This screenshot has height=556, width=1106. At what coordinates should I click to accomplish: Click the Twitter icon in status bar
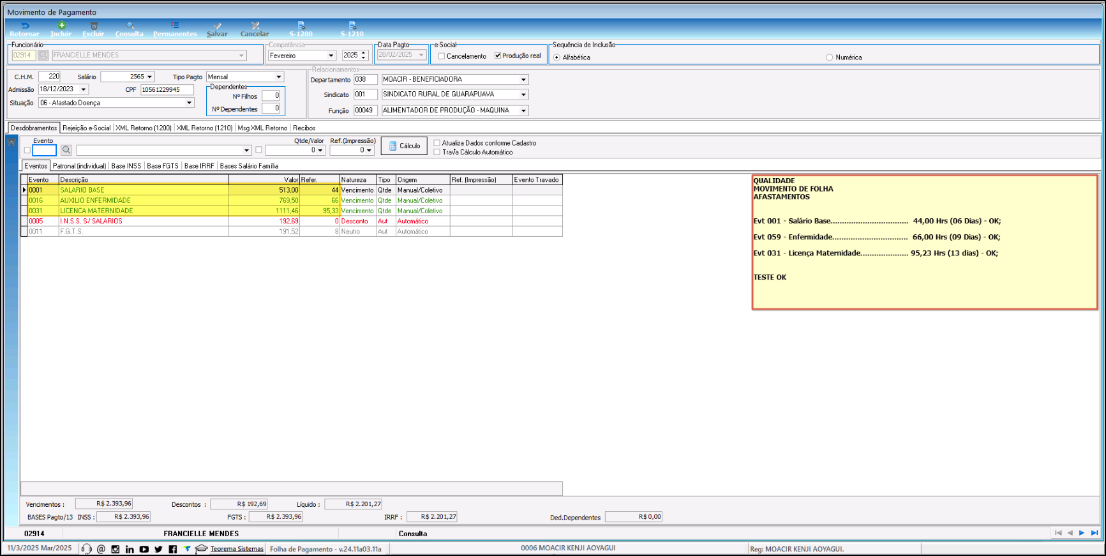(158, 549)
